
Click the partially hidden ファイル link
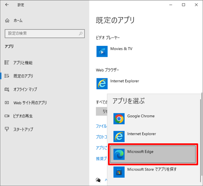[x=101, y=126]
